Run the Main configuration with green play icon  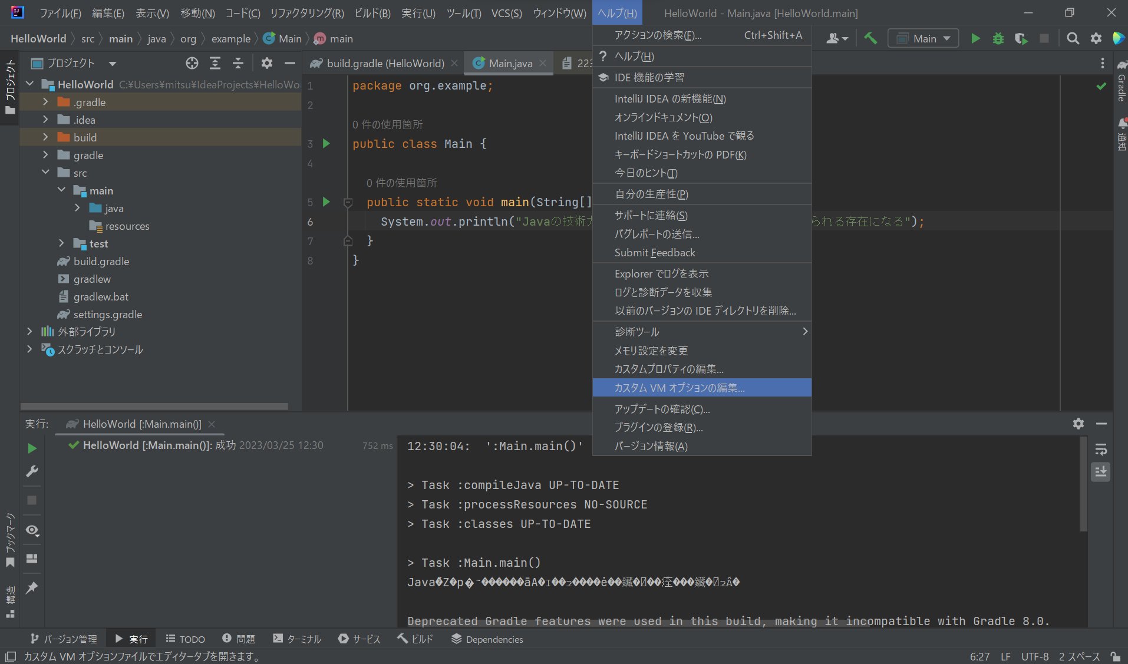point(975,38)
